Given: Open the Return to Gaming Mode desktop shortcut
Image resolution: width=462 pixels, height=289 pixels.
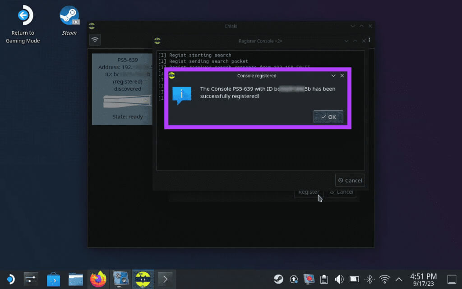Looking at the screenshot, I should 23,24.
